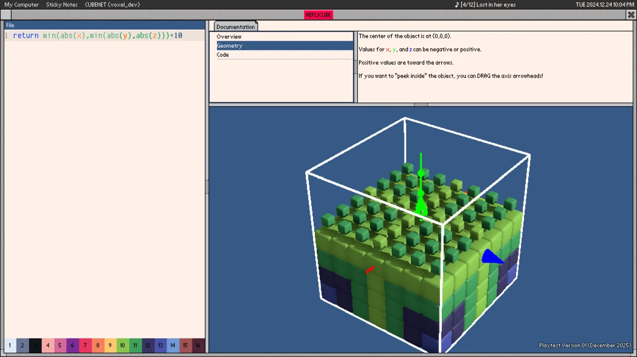The height and width of the screenshot is (357, 637).
Task: Open the My Computer menu
Action: coord(21,5)
